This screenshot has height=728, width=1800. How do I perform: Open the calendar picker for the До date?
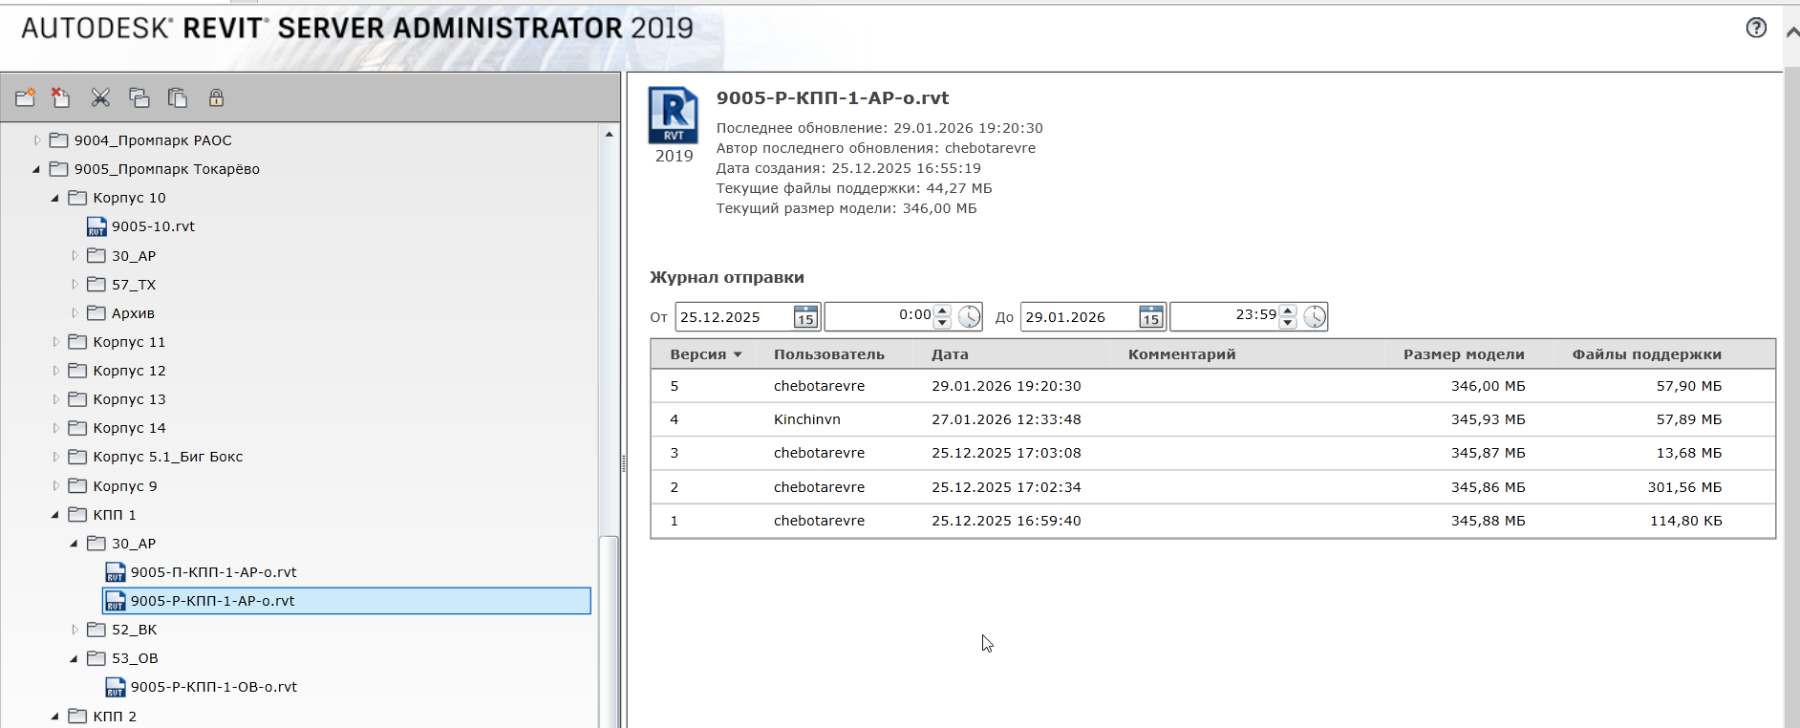pyautogui.click(x=1151, y=317)
